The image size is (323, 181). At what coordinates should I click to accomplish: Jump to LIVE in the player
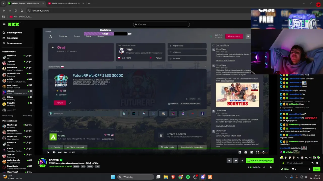coord(72,152)
